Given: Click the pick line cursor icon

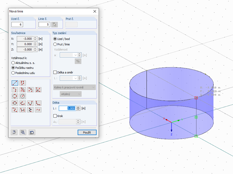Looking at the screenshot, I should [x=54, y=24].
